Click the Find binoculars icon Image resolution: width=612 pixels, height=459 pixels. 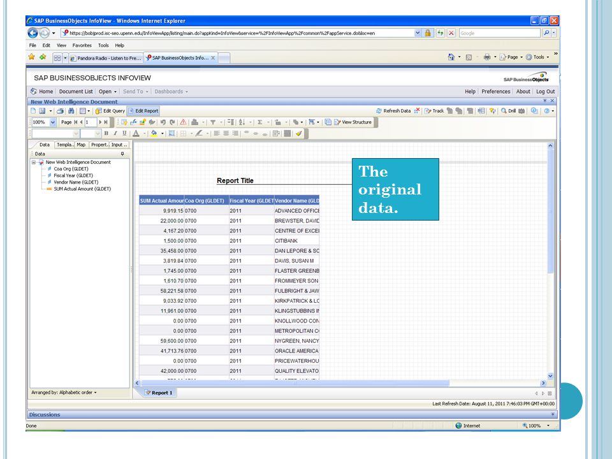tap(71, 111)
